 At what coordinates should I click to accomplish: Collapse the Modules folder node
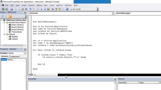(x=5, y=34)
